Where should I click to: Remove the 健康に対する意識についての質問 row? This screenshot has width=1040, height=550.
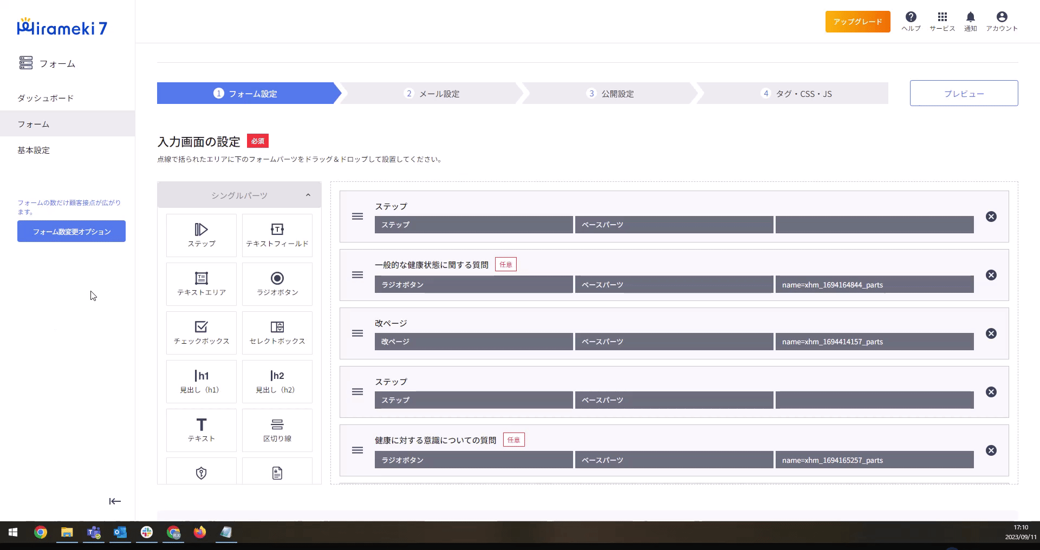991,450
